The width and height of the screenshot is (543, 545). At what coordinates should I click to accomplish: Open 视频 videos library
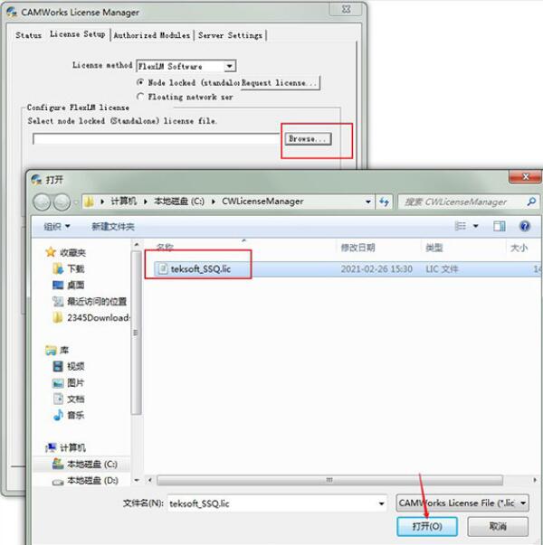click(68, 366)
